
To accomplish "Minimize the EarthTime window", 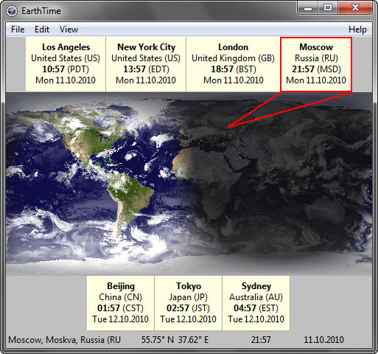I will tap(308, 8).
